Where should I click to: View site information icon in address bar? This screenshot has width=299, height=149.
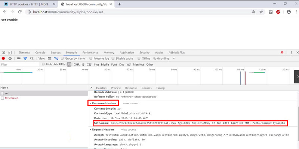click(x=29, y=12)
